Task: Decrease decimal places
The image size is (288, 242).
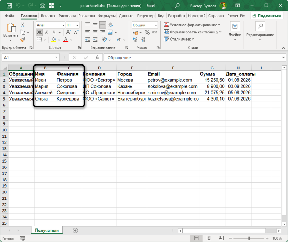Action: tap(143, 40)
